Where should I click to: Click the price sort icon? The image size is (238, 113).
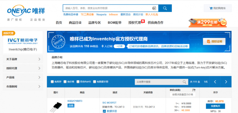[194, 90]
